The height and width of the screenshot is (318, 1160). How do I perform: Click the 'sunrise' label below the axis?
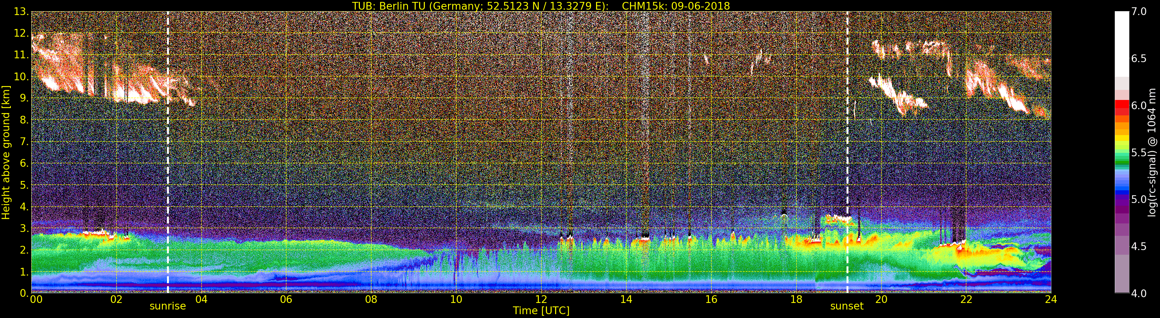167,306
